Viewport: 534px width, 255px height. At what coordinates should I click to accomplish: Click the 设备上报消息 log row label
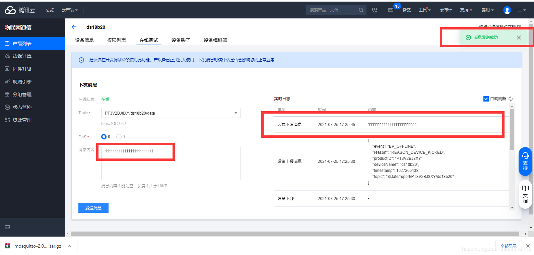tap(289, 162)
